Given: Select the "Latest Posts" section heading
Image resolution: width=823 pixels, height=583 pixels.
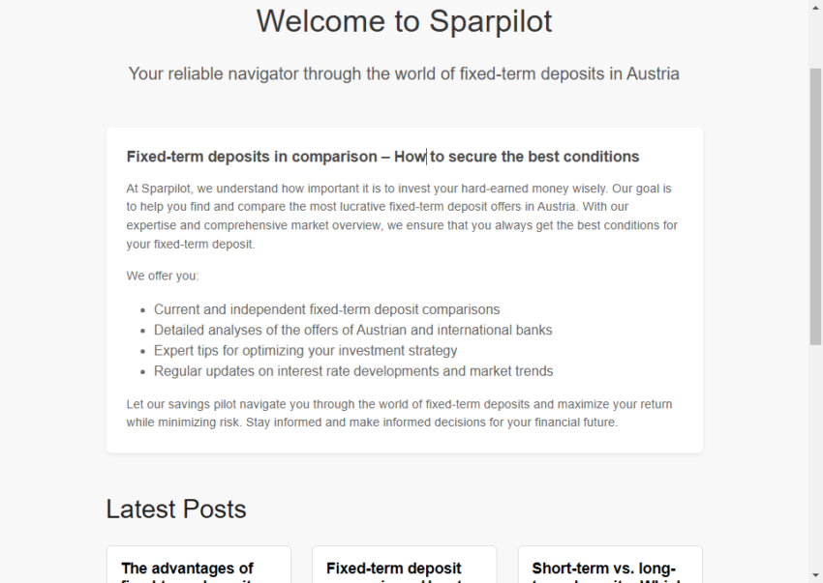Looking at the screenshot, I should coord(176,510).
